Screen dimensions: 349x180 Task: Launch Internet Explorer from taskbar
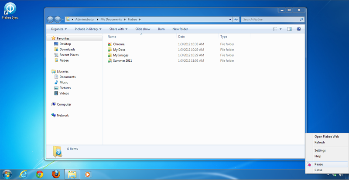tap(23, 174)
